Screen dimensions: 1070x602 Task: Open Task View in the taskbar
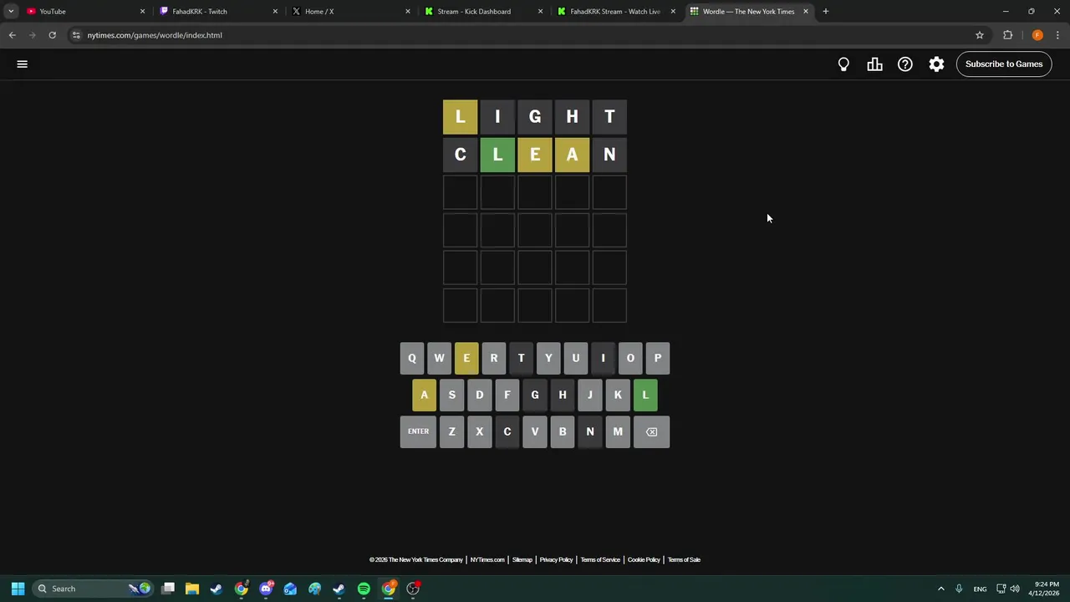(168, 589)
